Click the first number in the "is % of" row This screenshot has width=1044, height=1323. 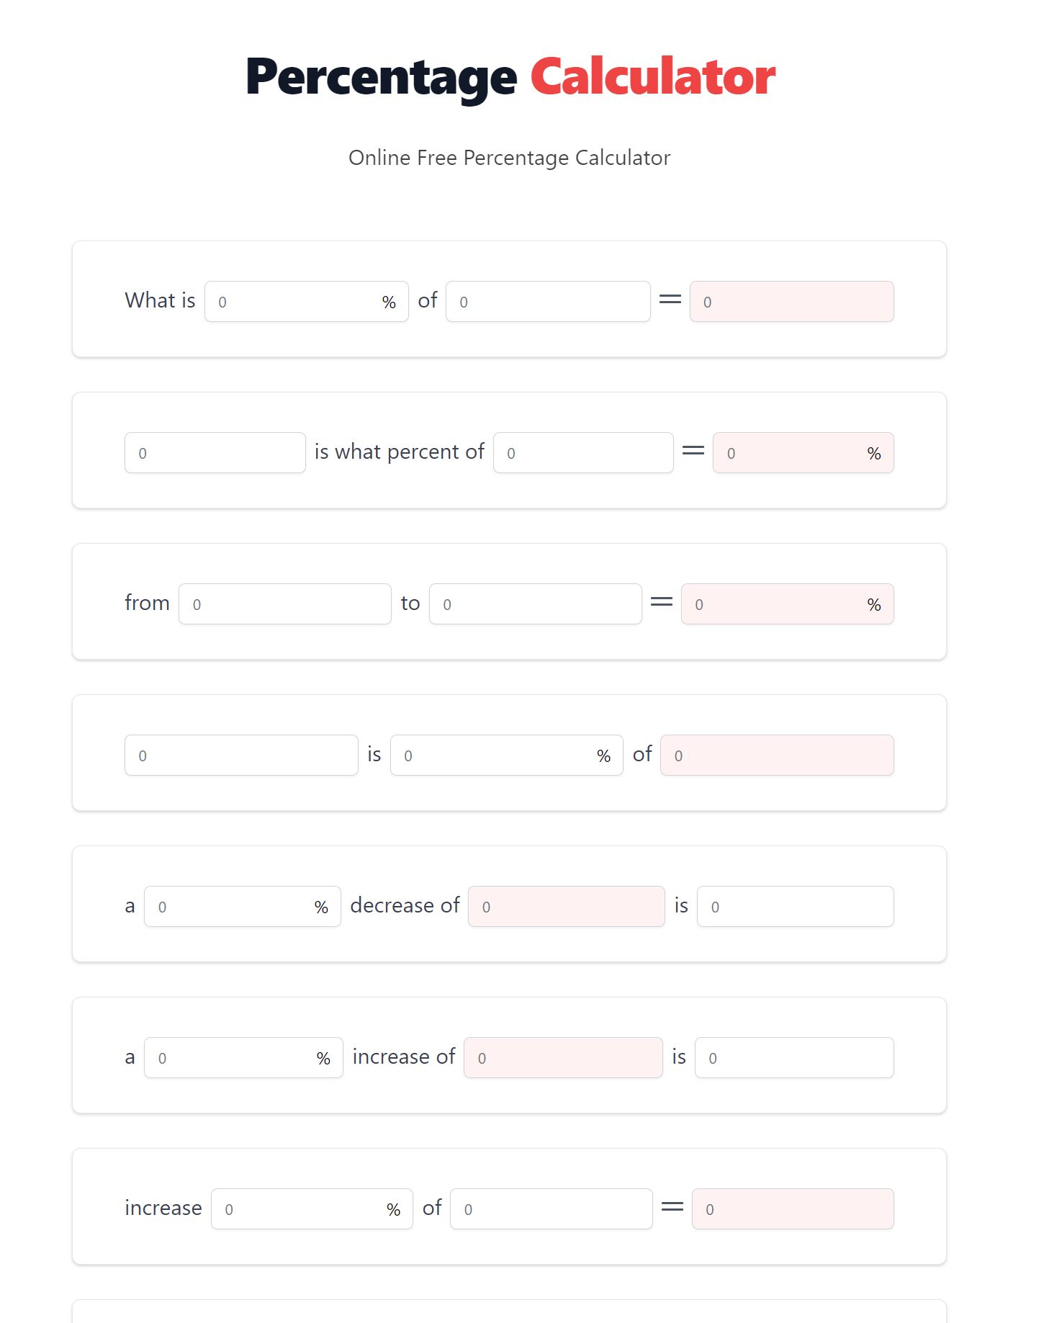pyautogui.click(x=241, y=754)
